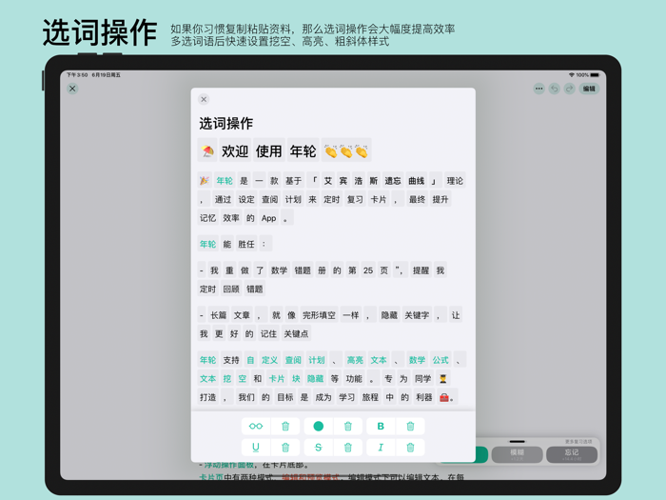Remove bold via trash beside B icon
The image size is (666, 500).
click(410, 426)
